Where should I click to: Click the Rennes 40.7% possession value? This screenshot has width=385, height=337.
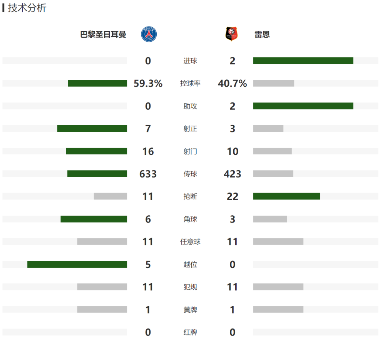[x=232, y=84]
